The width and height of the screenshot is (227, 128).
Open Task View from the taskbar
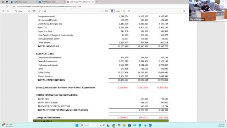(108, 125)
